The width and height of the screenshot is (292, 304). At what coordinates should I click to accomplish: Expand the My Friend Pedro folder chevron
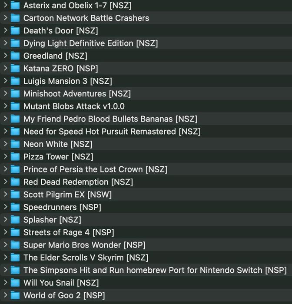6,119
